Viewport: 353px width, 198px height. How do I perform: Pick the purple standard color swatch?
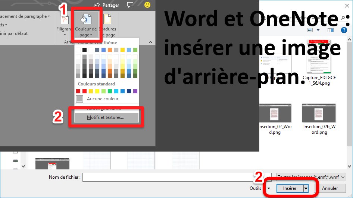click(135, 91)
